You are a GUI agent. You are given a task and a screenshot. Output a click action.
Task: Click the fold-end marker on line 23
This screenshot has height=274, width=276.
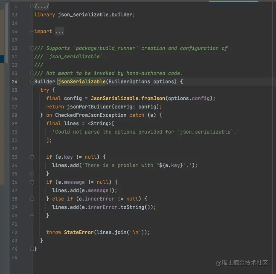(x=32, y=73)
